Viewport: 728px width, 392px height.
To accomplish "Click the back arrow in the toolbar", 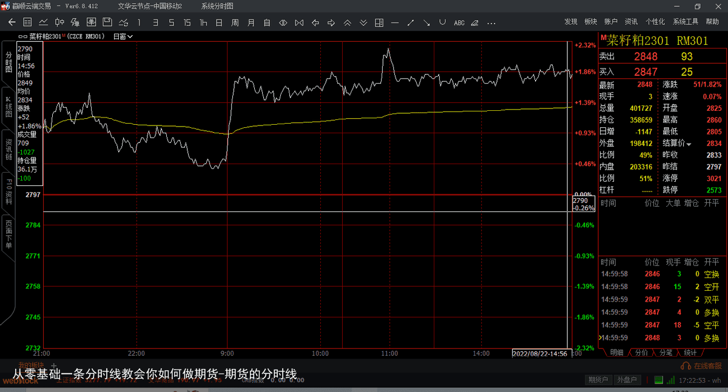I will coord(12,22).
